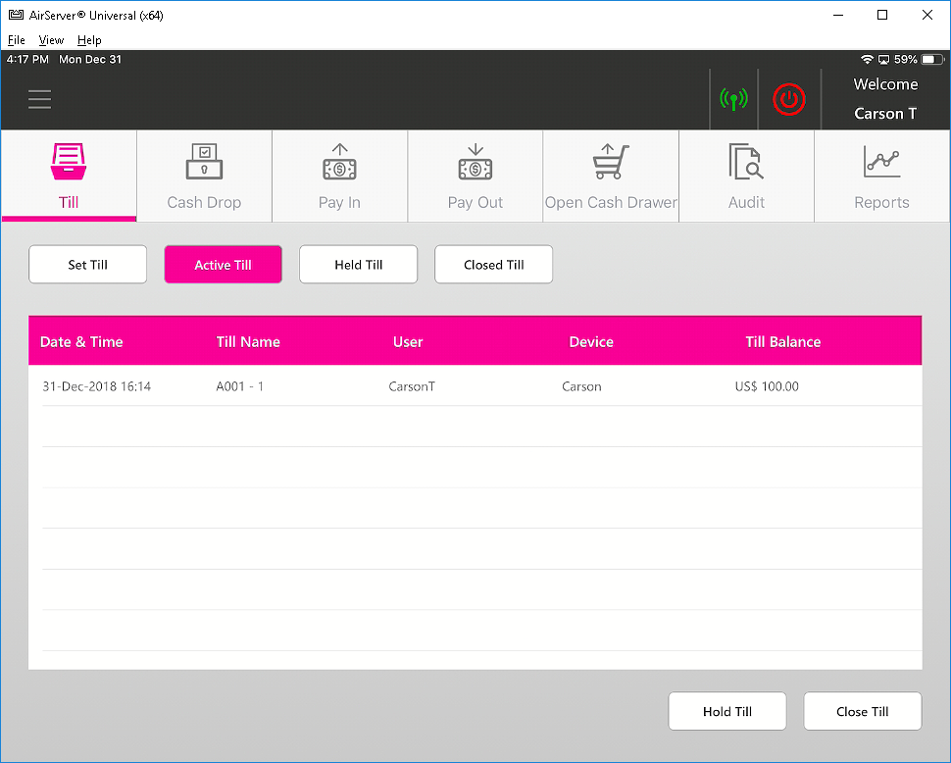Open the hamburger side menu
Image resolution: width=951 pixels, height=763 pixels.
pos(39,99)
